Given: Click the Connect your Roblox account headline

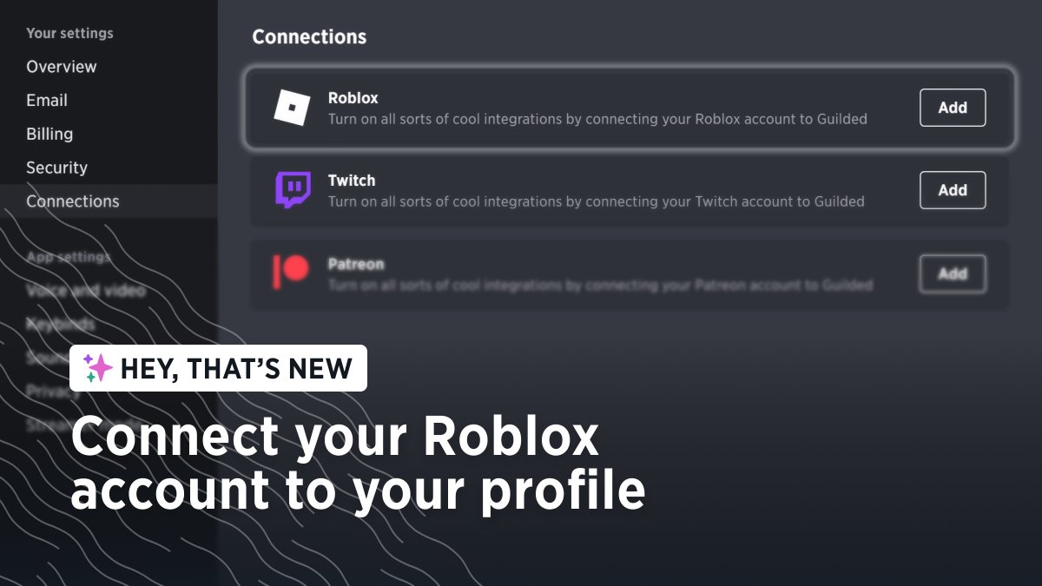Looking at the screenshot, I should click(358, 463).
